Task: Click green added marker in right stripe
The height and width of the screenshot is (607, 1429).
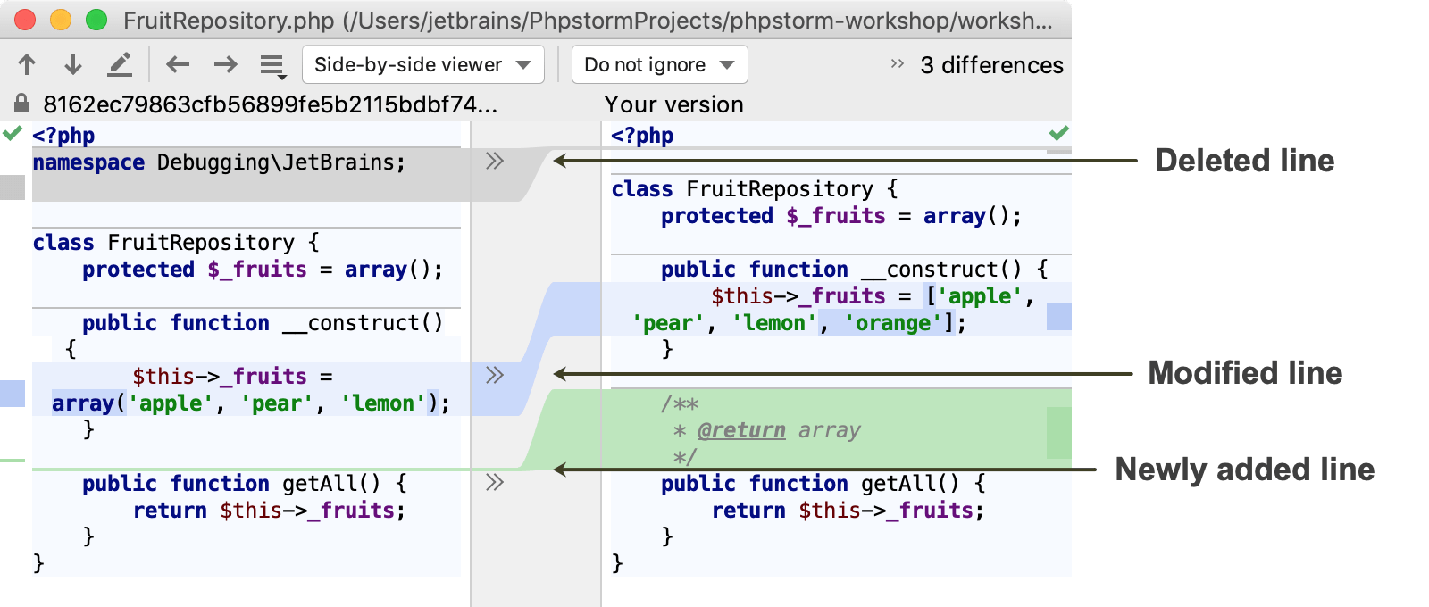Action: [x=1059, y=433]
